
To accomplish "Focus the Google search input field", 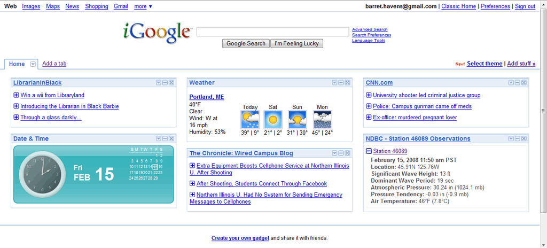I will point(273,32).
